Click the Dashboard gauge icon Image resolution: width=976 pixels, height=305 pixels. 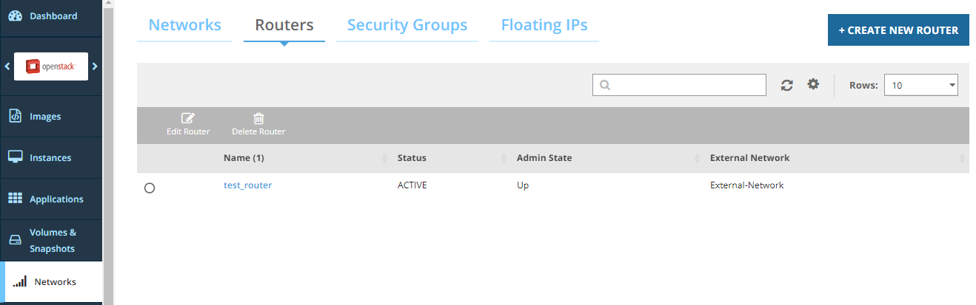(15, 16)
